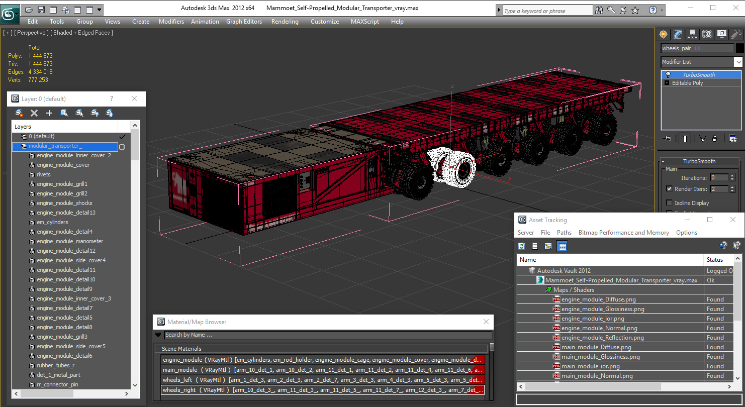Click the Favorites star icon
The image size is (745, 407).
click(x=635, y=10)
